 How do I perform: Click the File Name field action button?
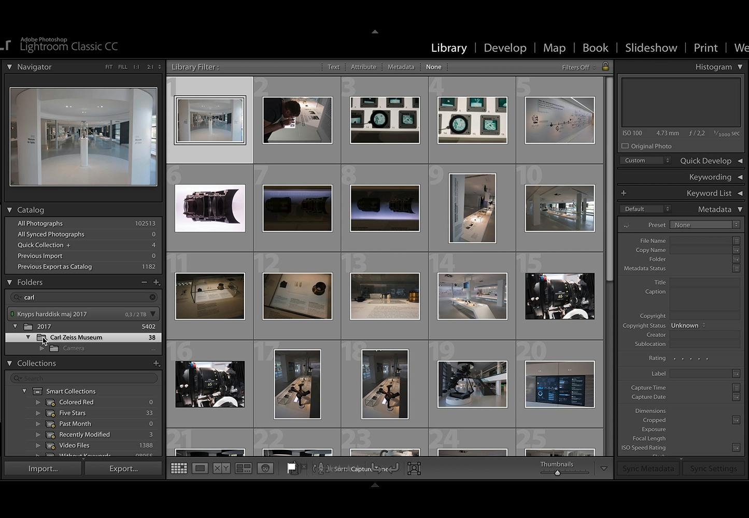point(736,241)
